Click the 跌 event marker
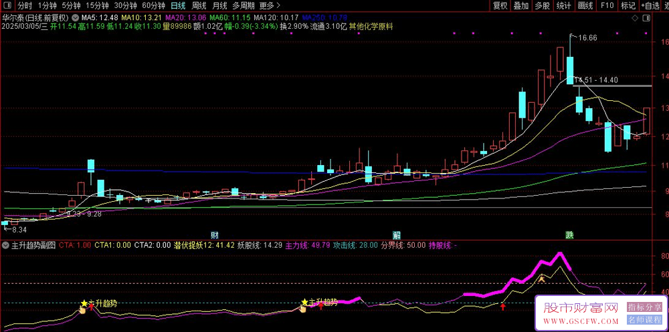 coord(569,235)
